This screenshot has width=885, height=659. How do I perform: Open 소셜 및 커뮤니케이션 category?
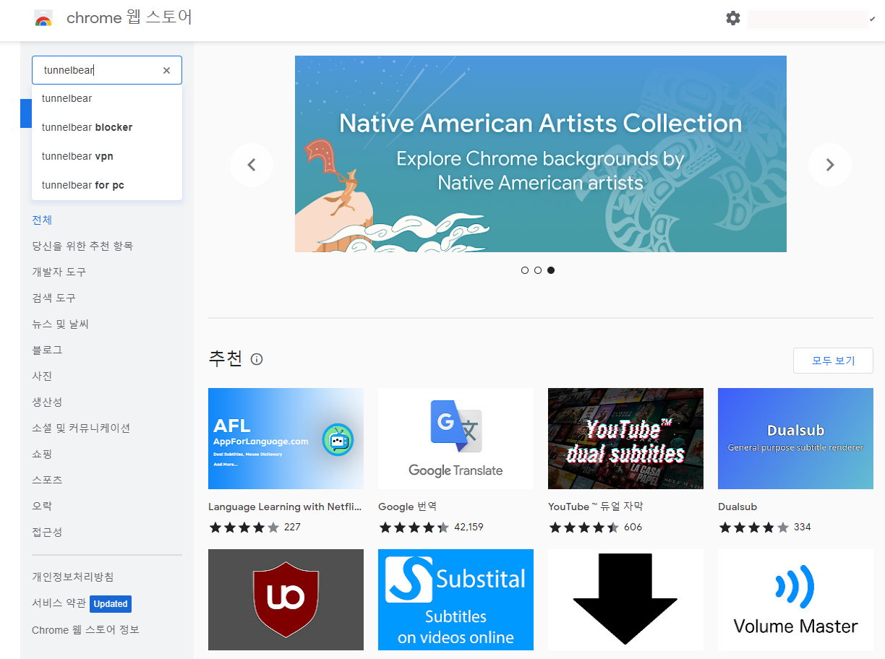(81, 428)
